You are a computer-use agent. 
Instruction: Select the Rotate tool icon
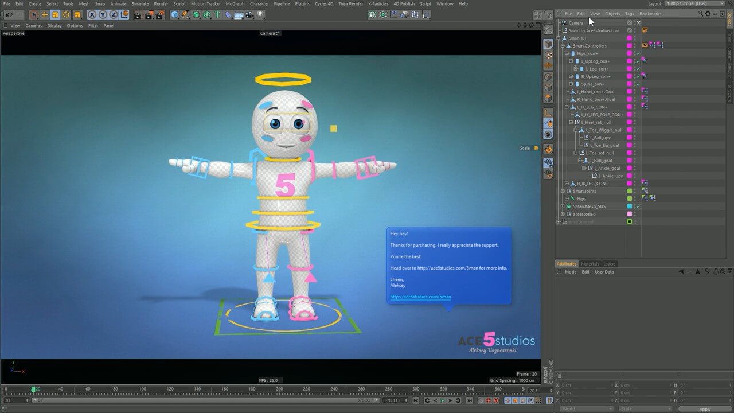[x=67, y=14]
